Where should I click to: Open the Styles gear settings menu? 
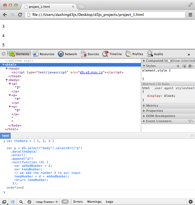coord(190,66)
